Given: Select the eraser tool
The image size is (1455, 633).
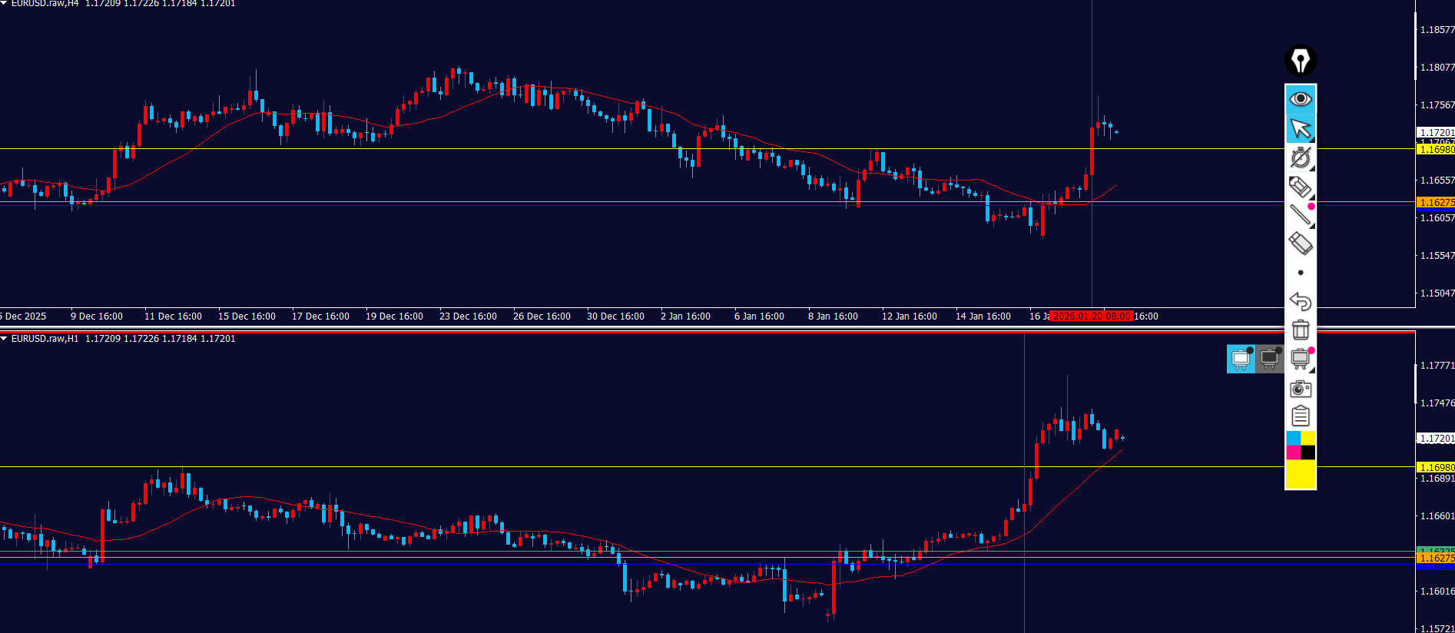Looking at the screenshot, I should tap(1300, 244).
